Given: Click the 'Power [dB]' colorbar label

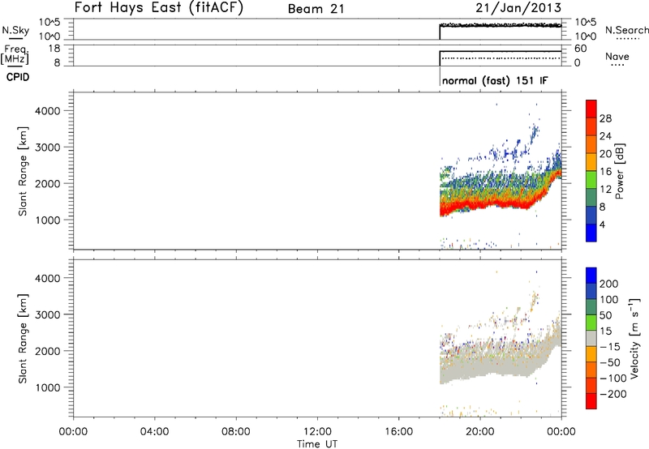Looking at the screenshot, I should [619, 171].
